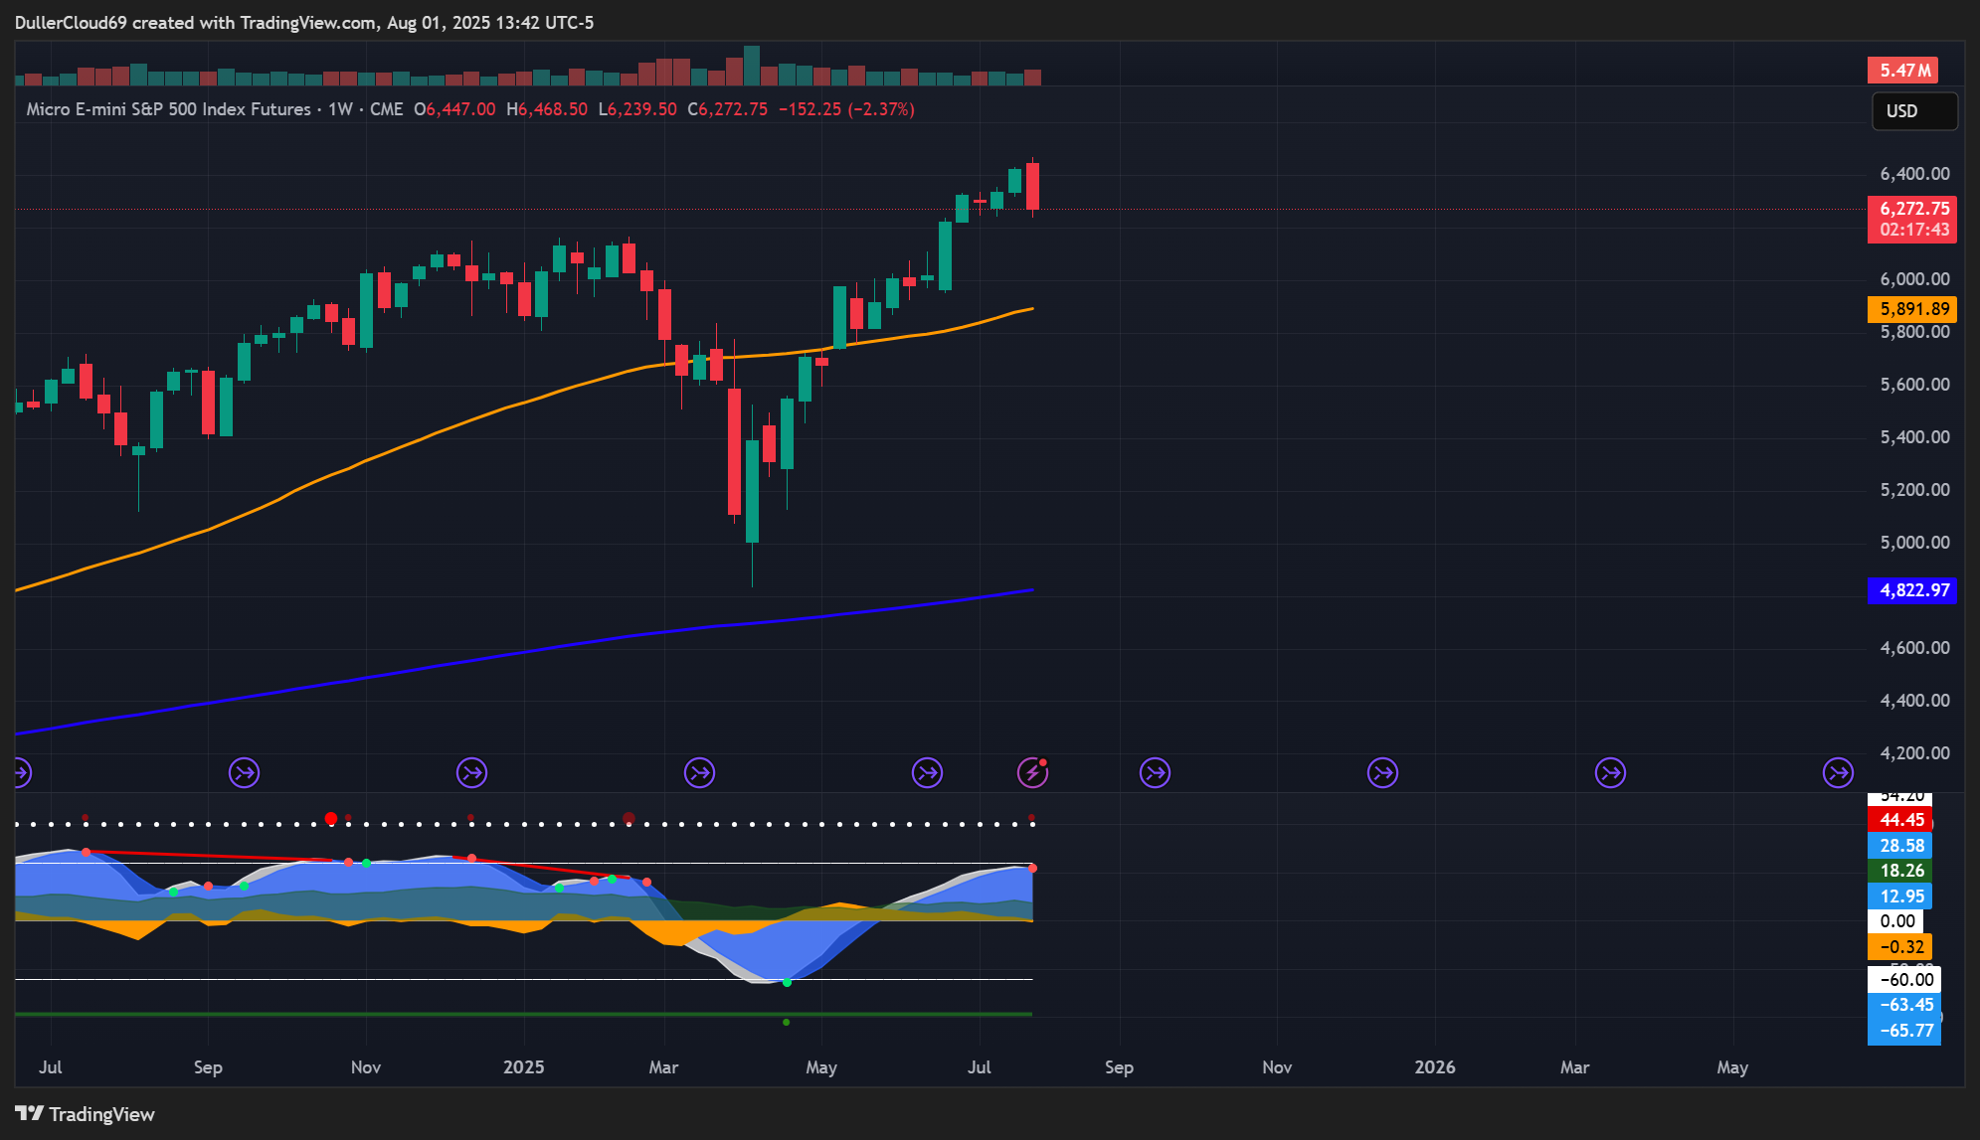Click the current price label 6,272.75
1980x1140 pixels.
coord(1913,209)
